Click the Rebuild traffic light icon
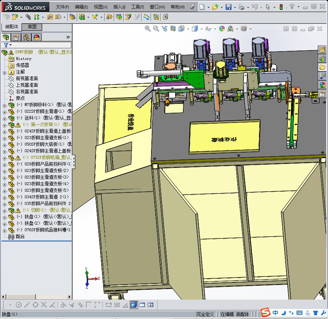The image size is (328, 319). click(281, 7)
